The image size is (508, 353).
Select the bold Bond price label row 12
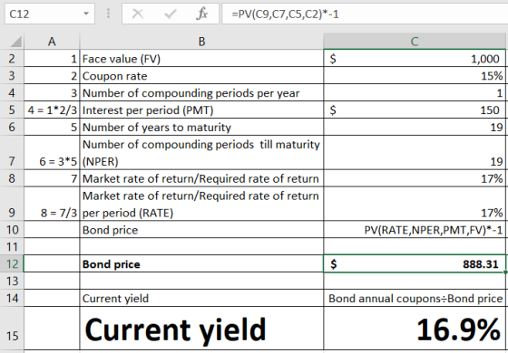[x=201, y=263]
